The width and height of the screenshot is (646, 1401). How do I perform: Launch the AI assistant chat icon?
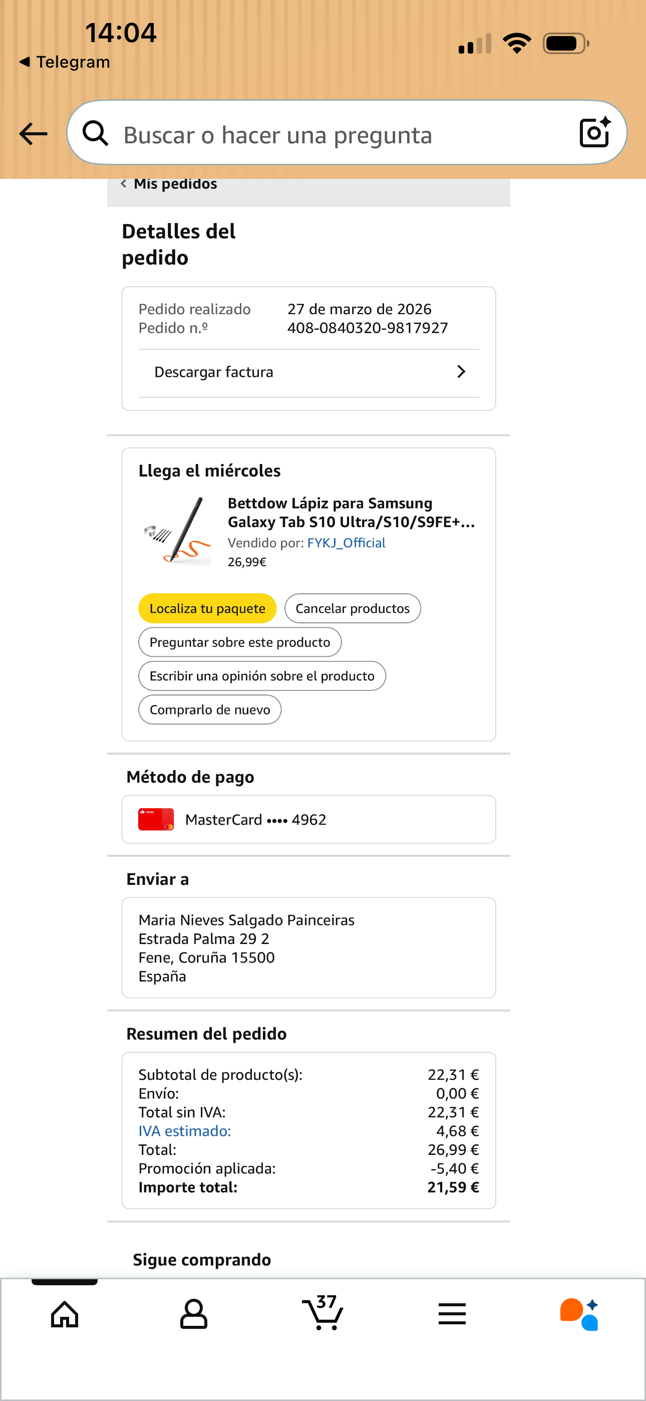tap(580, 1314)
